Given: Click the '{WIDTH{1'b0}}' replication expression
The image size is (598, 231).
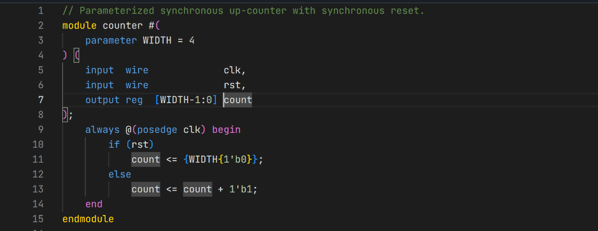Looking at the screenshot, I should tap(221, 159).
